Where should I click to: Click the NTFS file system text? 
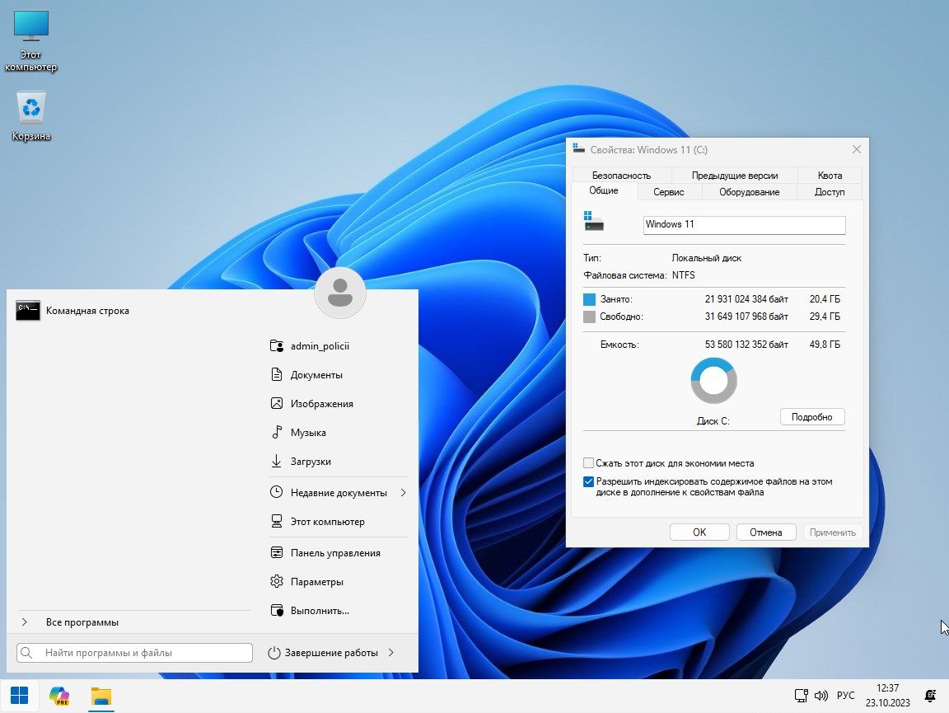[x=683, y=275]
